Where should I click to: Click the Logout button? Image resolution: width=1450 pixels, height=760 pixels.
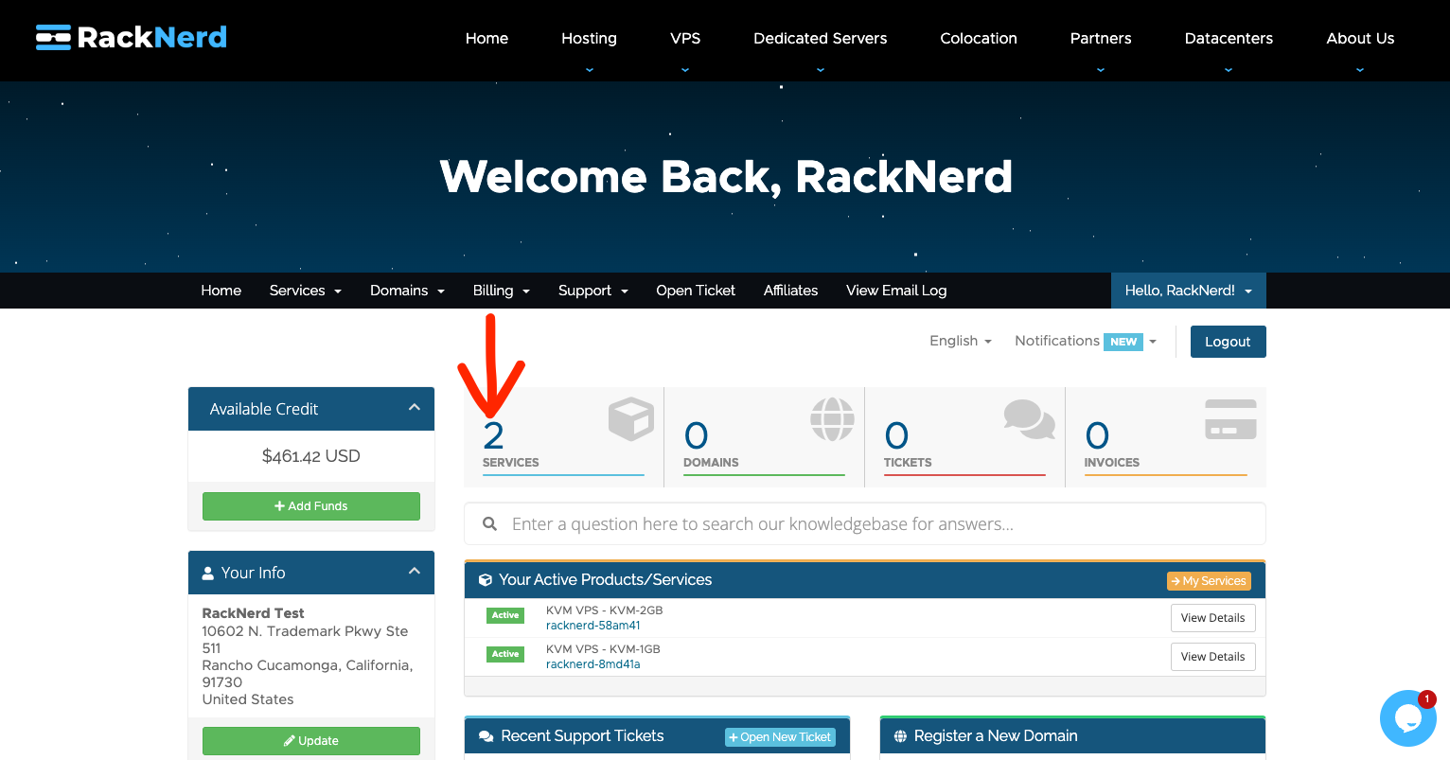point(1228,342)
